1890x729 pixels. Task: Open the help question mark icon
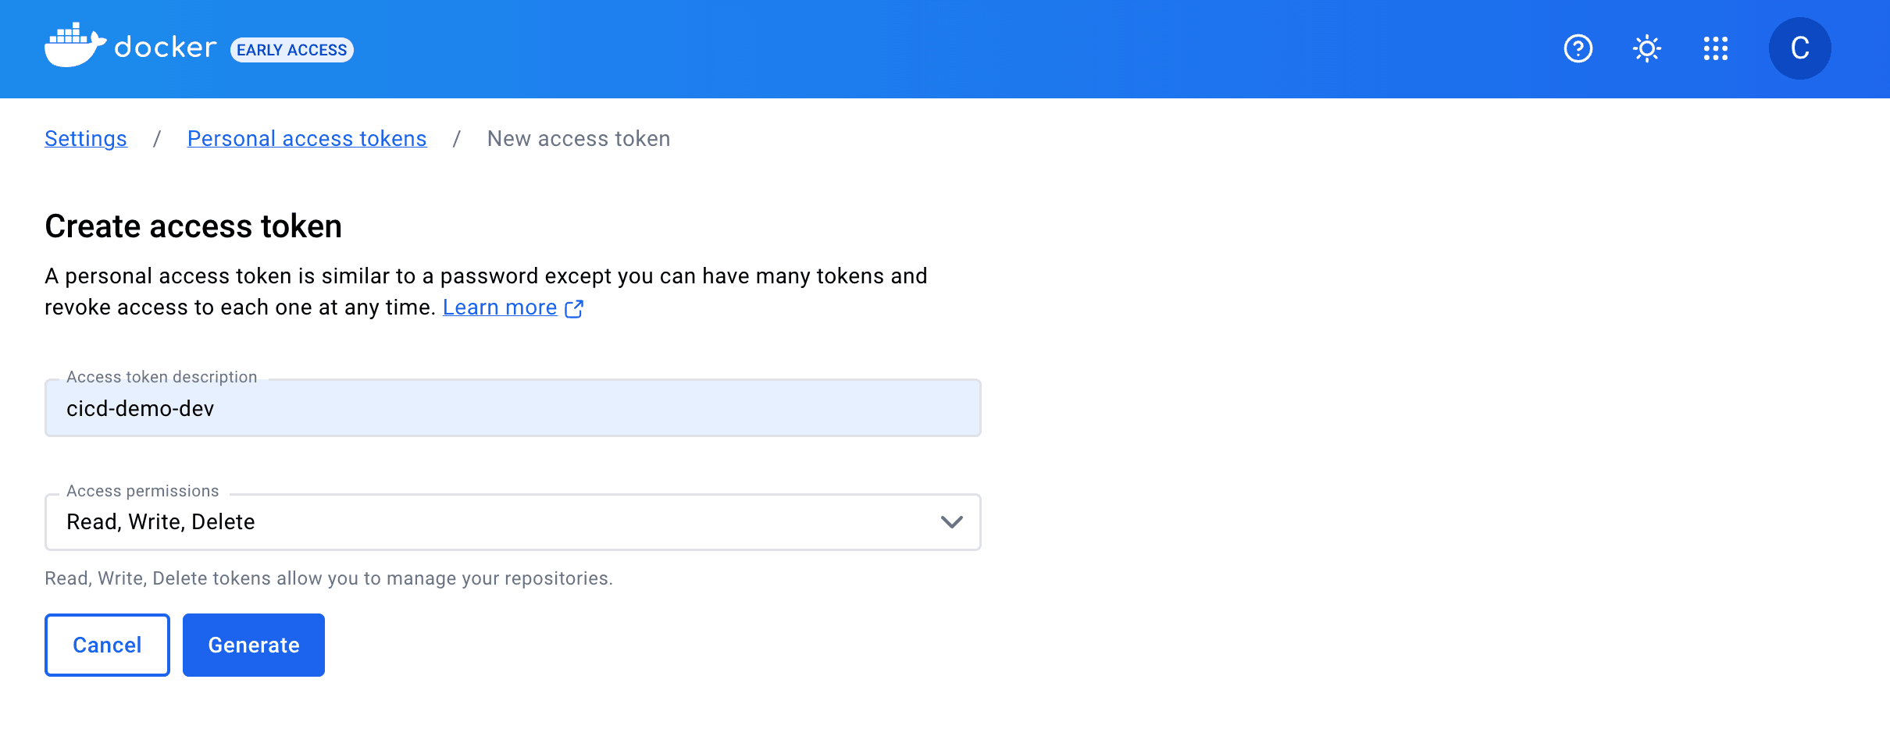point(1578,48)
